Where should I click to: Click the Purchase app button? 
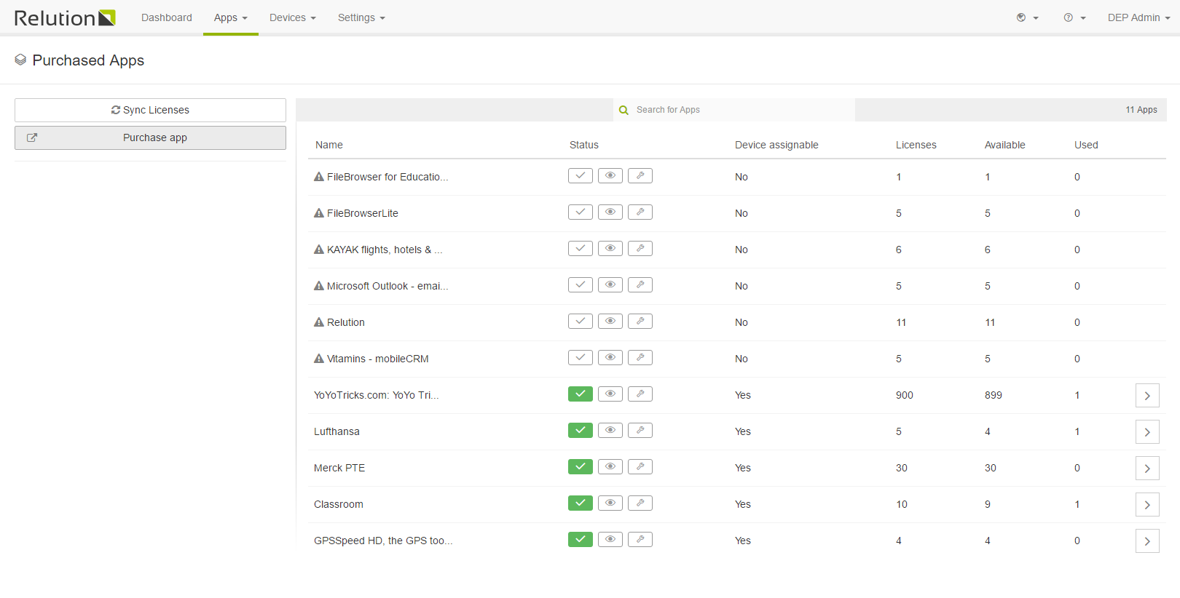[150, 137]
